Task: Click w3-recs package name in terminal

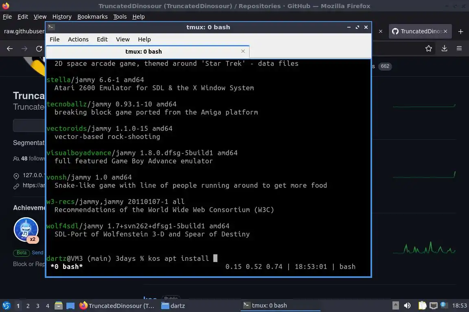Action: pos(60,201)
